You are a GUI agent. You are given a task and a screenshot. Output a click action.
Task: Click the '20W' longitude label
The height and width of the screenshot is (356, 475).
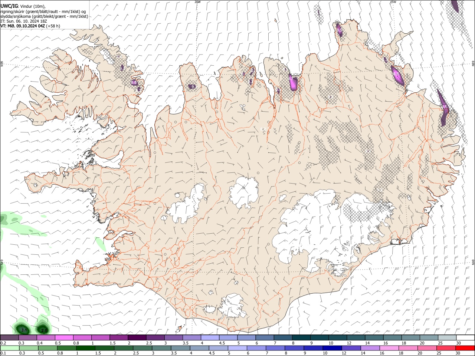tap(197, 2)
